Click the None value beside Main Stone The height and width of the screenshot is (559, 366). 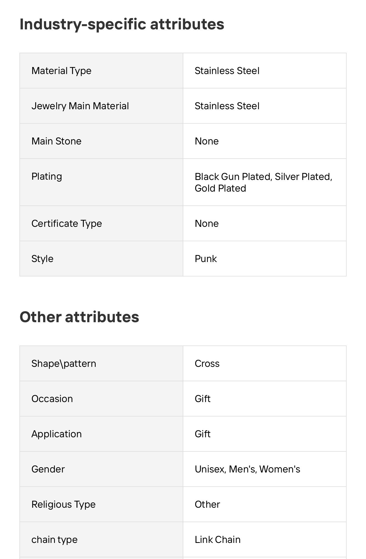207,141
